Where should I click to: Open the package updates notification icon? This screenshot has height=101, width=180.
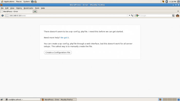point(163,2)
